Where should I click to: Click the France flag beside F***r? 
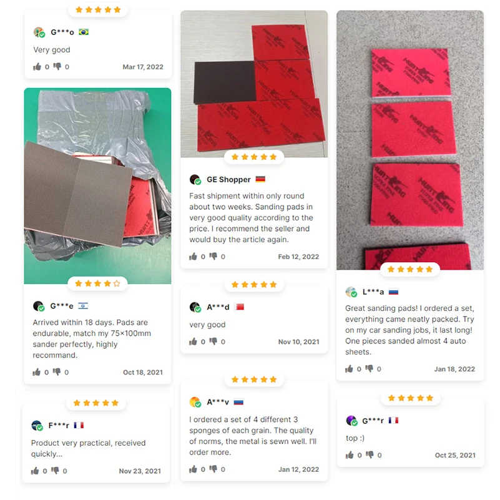(79, 425)
